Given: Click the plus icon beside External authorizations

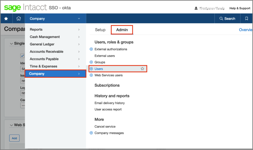Looking at the screenshot, I should pyautogui.click(x=91, y=49).
